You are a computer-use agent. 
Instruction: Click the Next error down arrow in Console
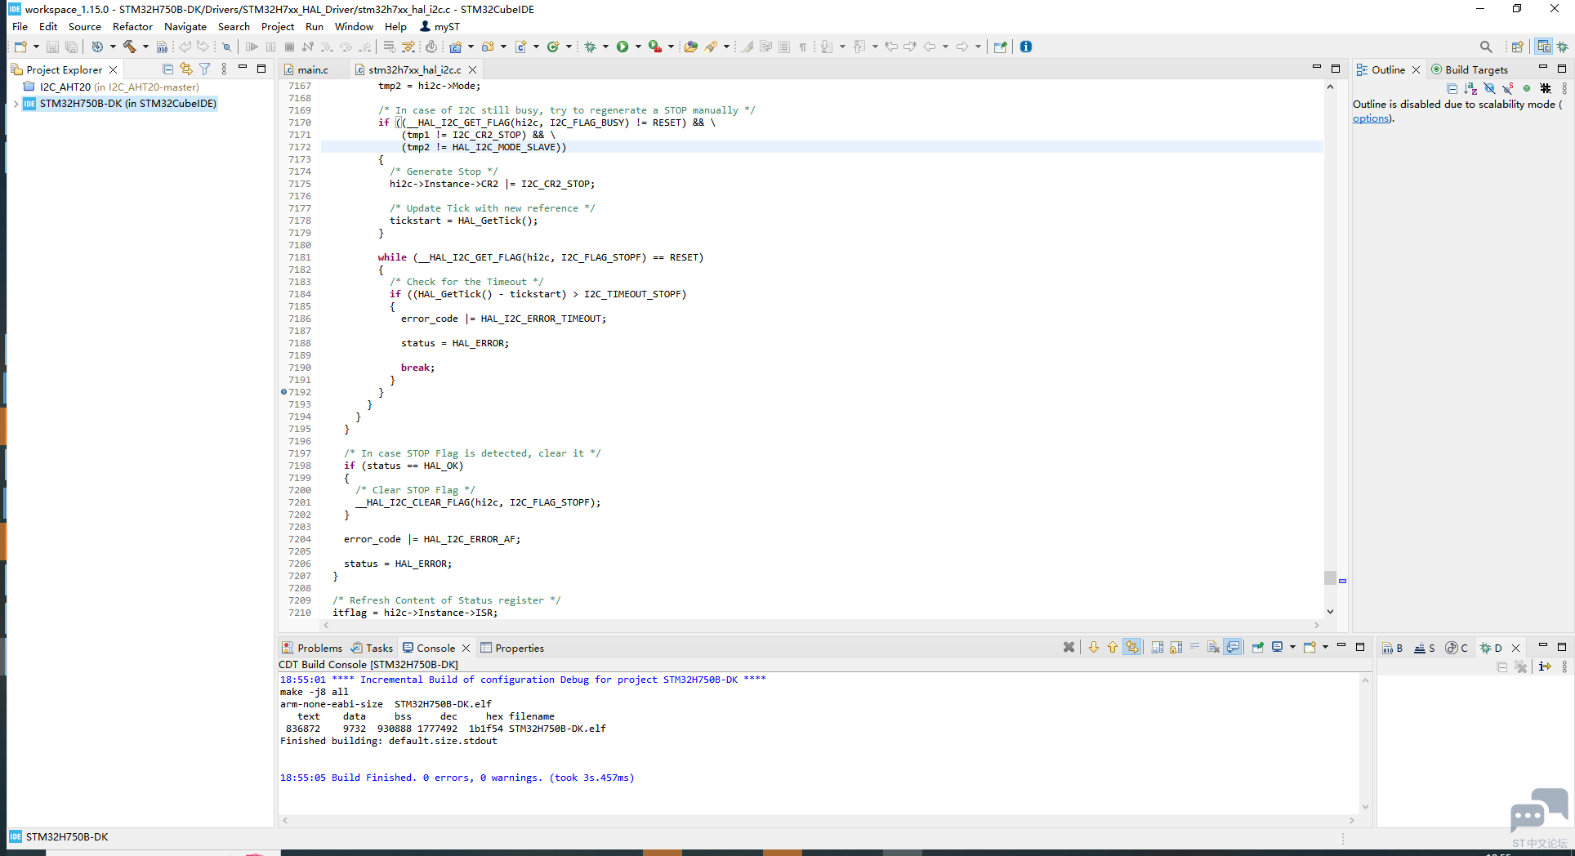1094,647
